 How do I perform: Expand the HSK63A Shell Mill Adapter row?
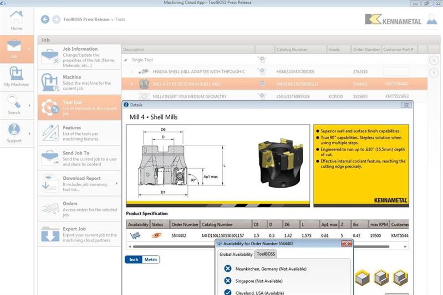pos(131,72)
